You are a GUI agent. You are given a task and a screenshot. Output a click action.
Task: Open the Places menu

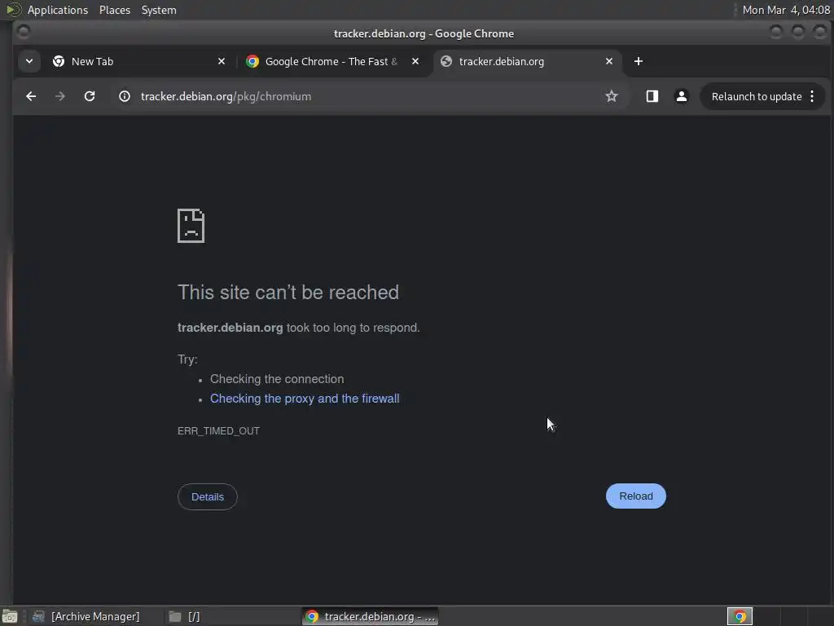coord(115,10)
